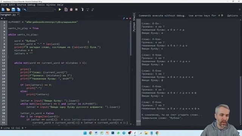Image resolution: width=242 pixels, height=136 pixels.
Task: Click the open file folder icon
Action: click(8, 9)
